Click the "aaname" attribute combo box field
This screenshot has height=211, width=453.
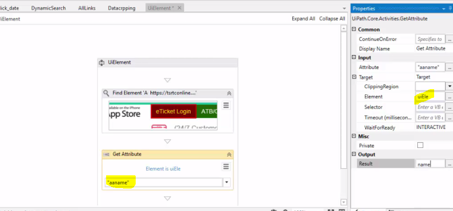point(164,182)
